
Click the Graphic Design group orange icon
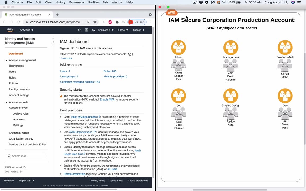click(x=231, y=96)
